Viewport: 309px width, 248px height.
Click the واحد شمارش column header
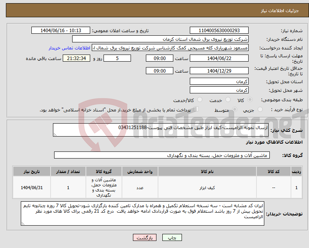tap(140, 171)
